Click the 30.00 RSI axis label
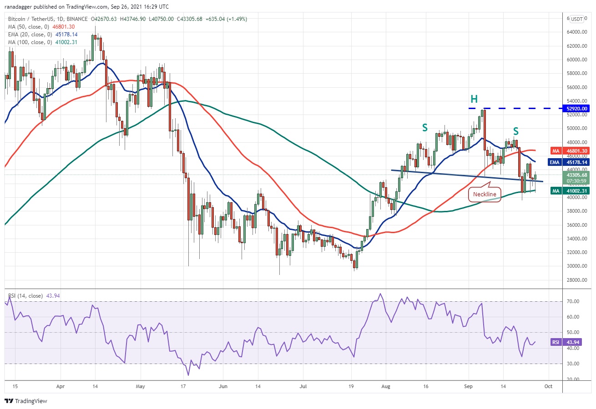 coord(572,364)
